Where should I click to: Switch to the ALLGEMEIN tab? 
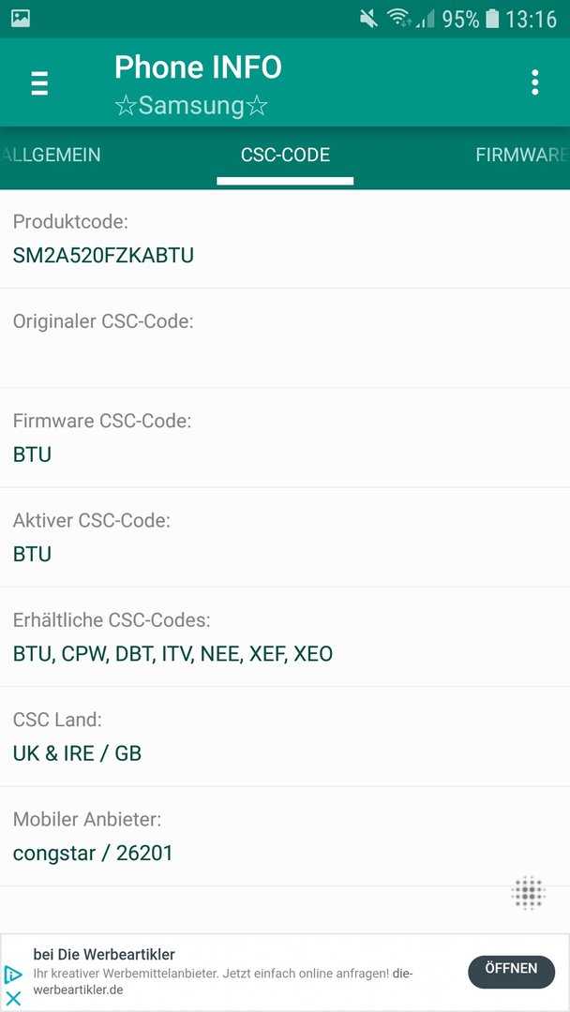click(x=51, y=155)
